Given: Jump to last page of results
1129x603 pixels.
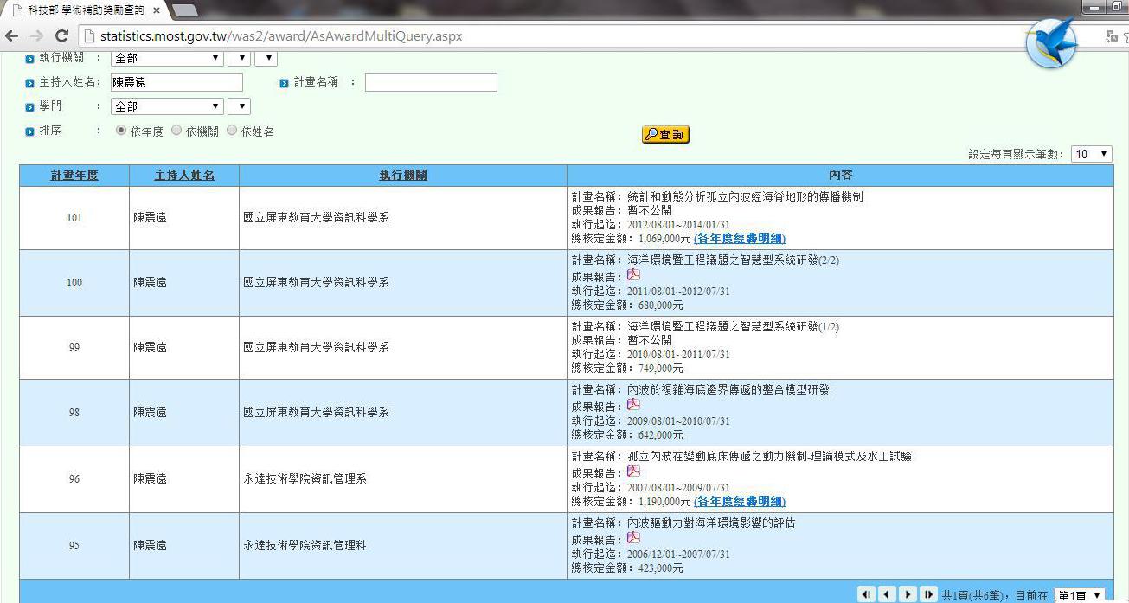Looking at the screenshot, I should [x=928, y=594].
